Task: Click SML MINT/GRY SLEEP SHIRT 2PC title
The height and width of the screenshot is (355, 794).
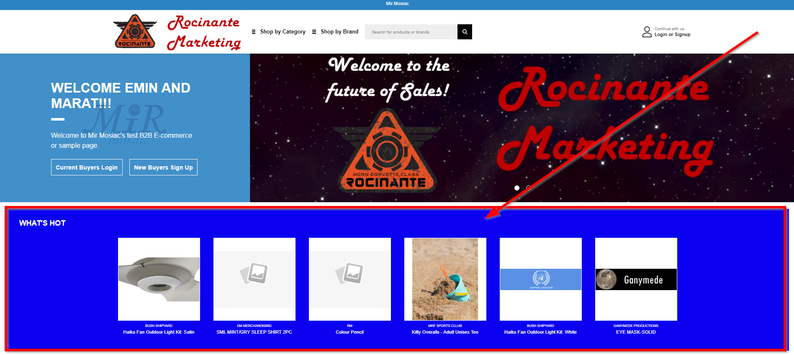Action: click(x=254, y=332)
